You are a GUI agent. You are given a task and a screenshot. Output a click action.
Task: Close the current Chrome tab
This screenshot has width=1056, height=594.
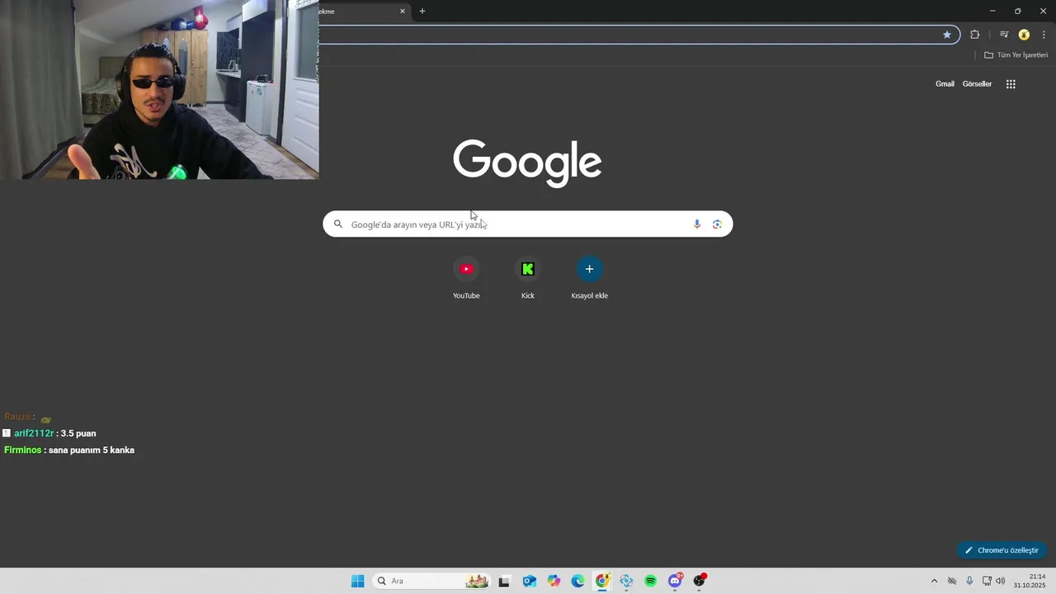click(403, 11)
